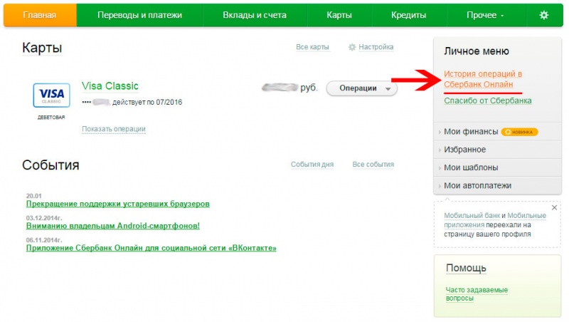Select the Кредиты tab
Screen dimensions: 569x322
click(x=409, y=15)
